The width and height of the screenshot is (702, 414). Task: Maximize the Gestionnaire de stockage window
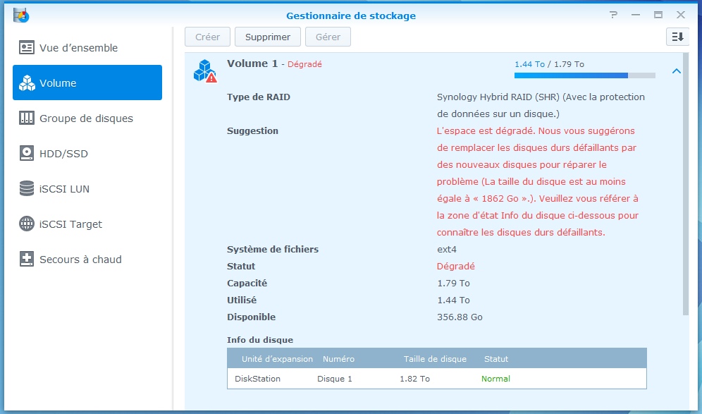point(658,15)
